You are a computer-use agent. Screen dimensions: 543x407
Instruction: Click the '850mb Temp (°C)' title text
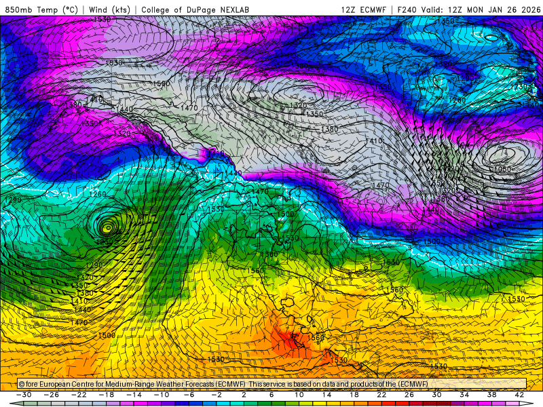coord(41,9)
